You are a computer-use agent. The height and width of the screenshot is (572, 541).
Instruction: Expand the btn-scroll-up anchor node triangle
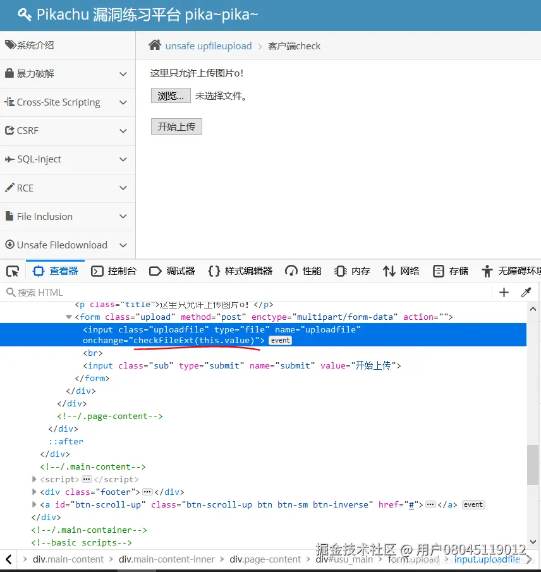pos(34,504)
